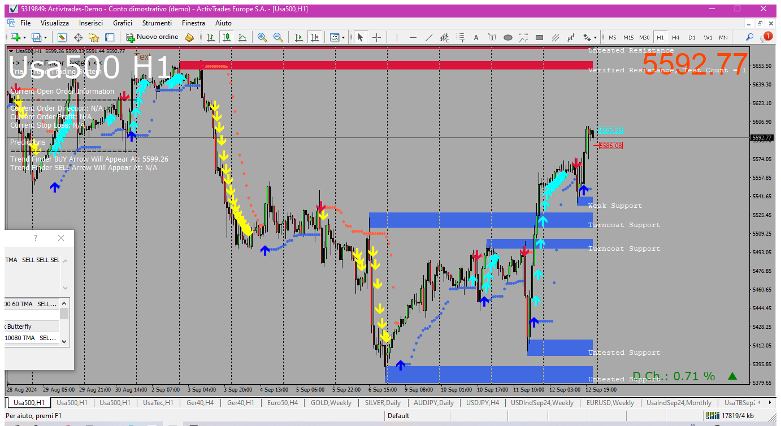Switch to the EURUSD,Weekly chart tab
781x426 pixels.
coord(610,403)
